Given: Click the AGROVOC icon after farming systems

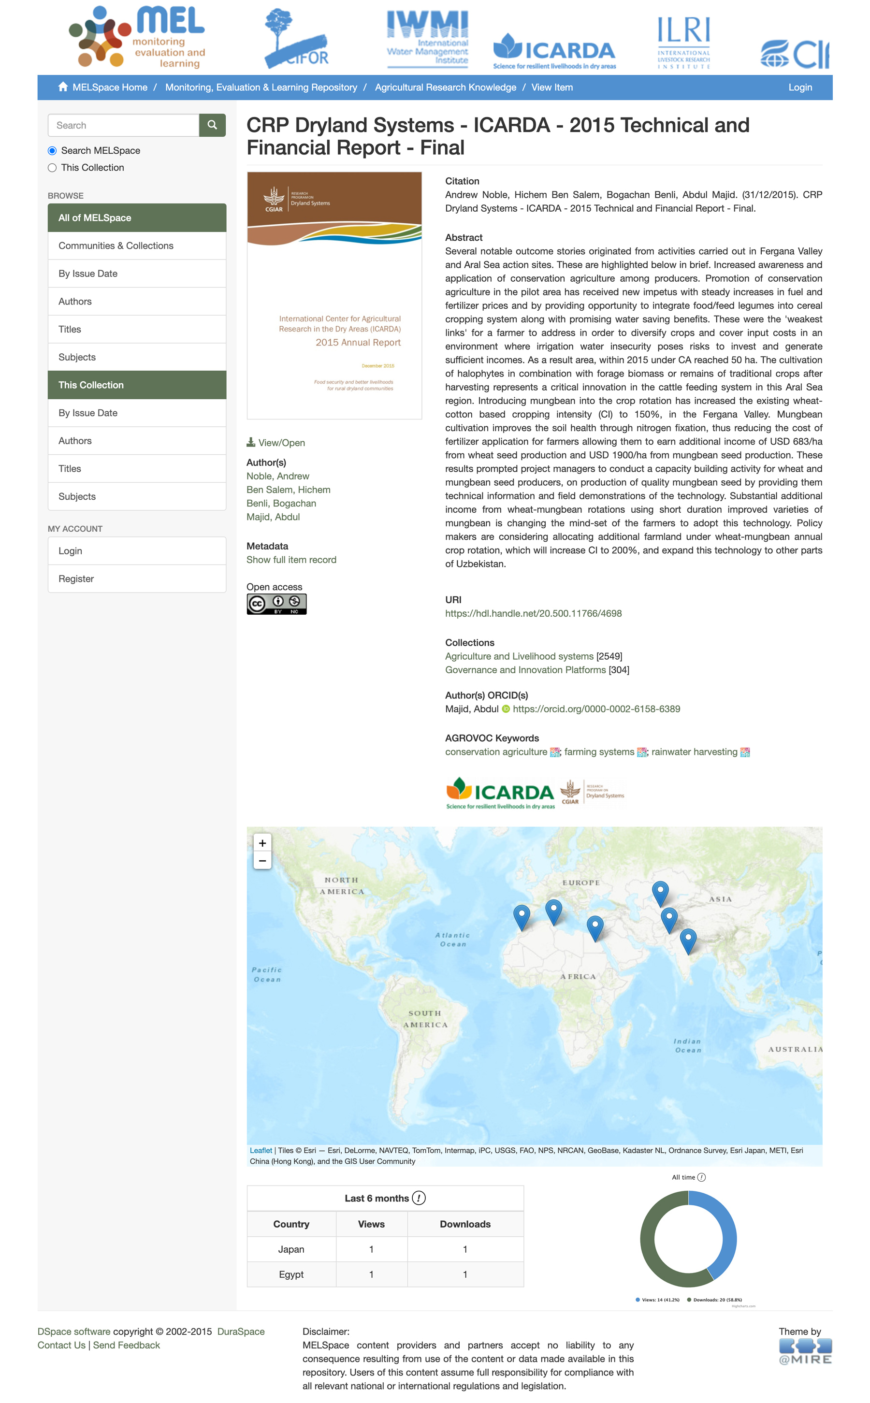Looking at the screenshot, I should pos(642,752).
